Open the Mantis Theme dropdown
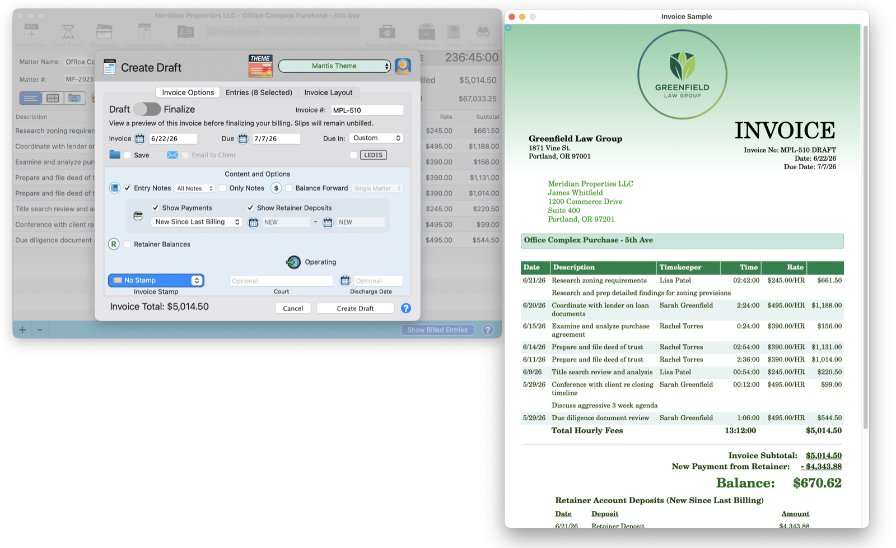The height and width of the screenshot is (548, 896). [x=334, y=66]
